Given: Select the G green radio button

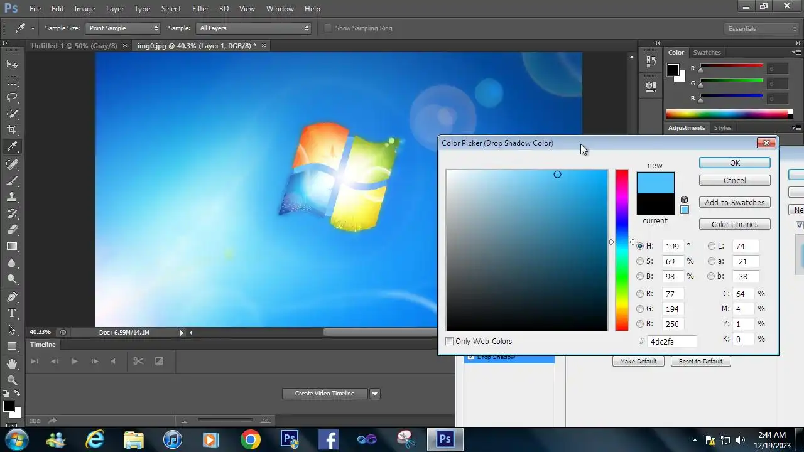Looking at the screenshot, I should point(640,309).
